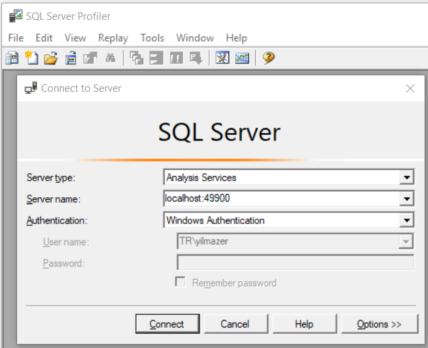Click the 'Authentication:' label
The image size is (428, 348).
pos(57,220)
